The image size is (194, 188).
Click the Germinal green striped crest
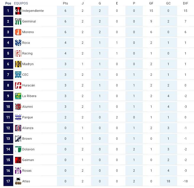pos(18,22)
